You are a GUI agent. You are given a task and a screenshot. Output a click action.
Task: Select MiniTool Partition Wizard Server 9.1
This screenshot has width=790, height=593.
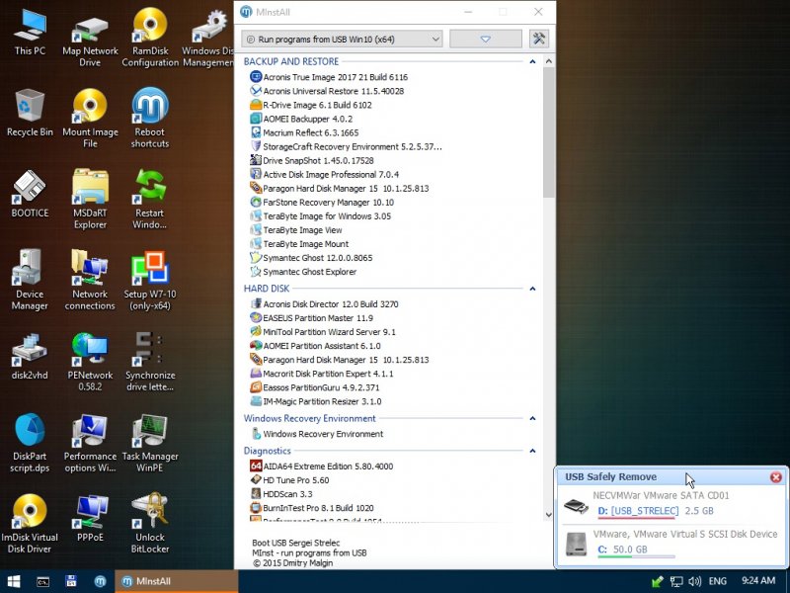[329, 332]
